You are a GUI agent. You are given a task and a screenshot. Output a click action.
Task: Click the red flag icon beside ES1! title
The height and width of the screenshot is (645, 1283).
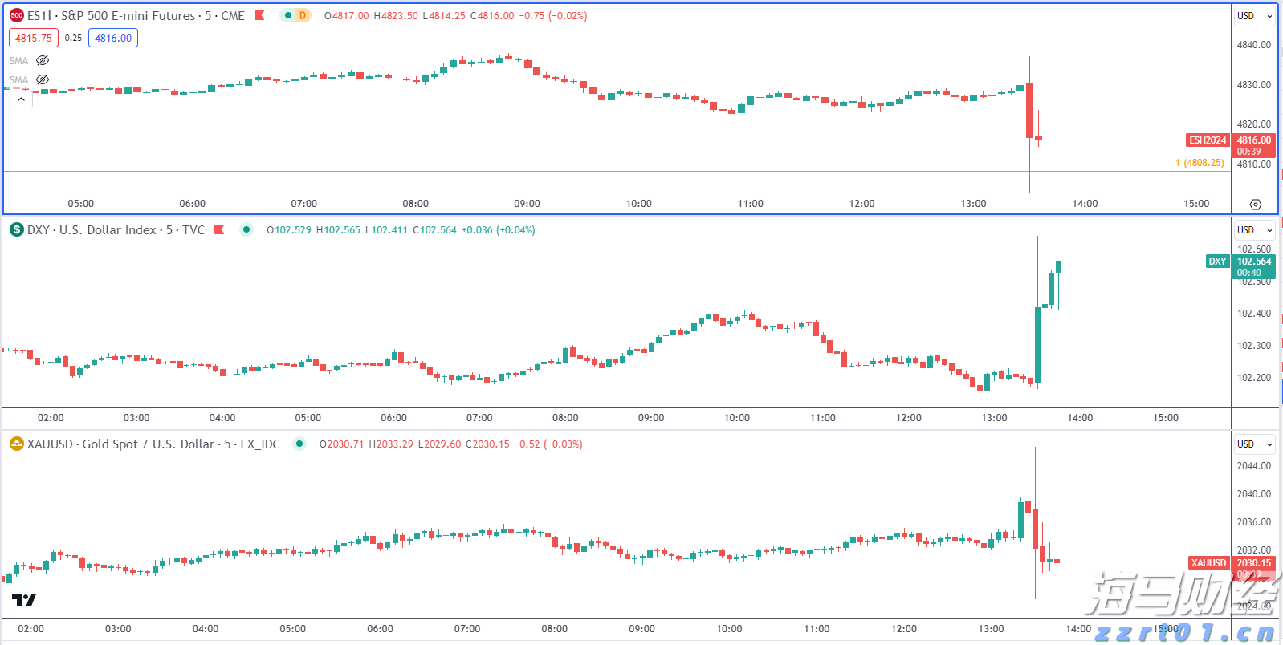click(259, 15)
